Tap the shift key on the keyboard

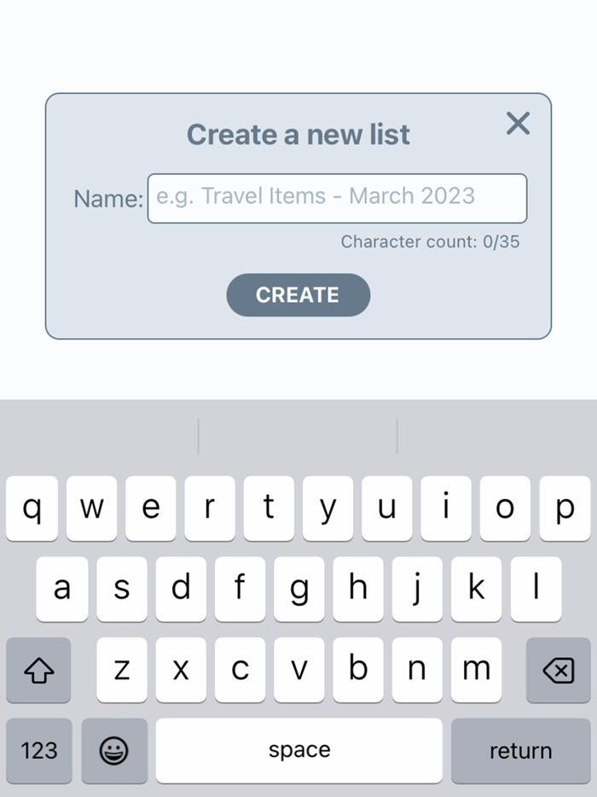(x=38, y=671)
